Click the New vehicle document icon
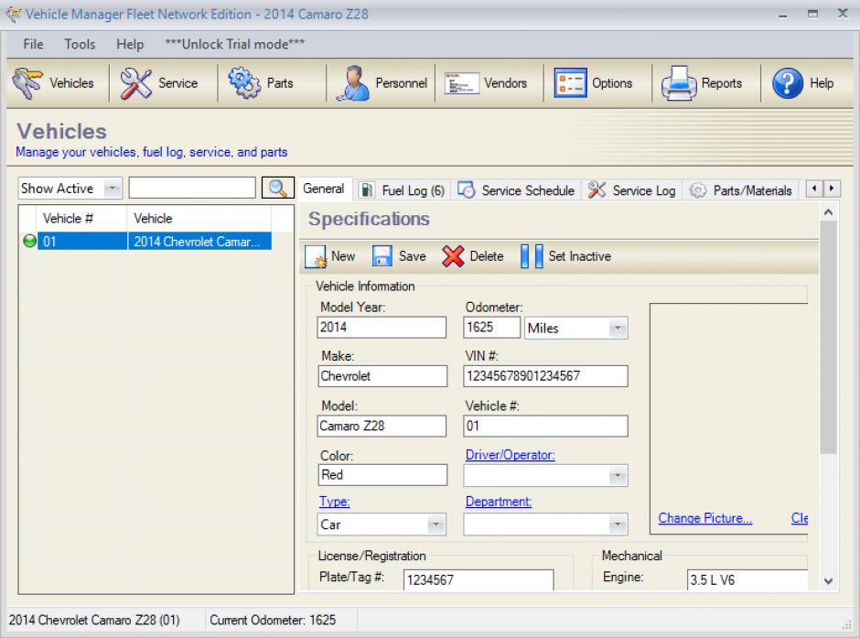The height and width of the screenshot is (638, 860). pyautogui.click(x=316, y=256)
